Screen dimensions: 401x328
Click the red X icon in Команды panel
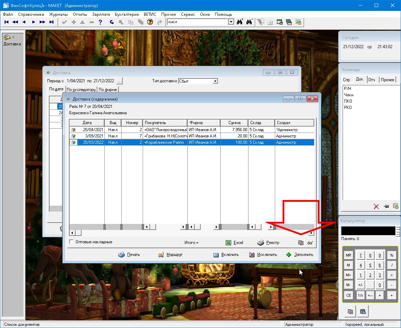376,207
